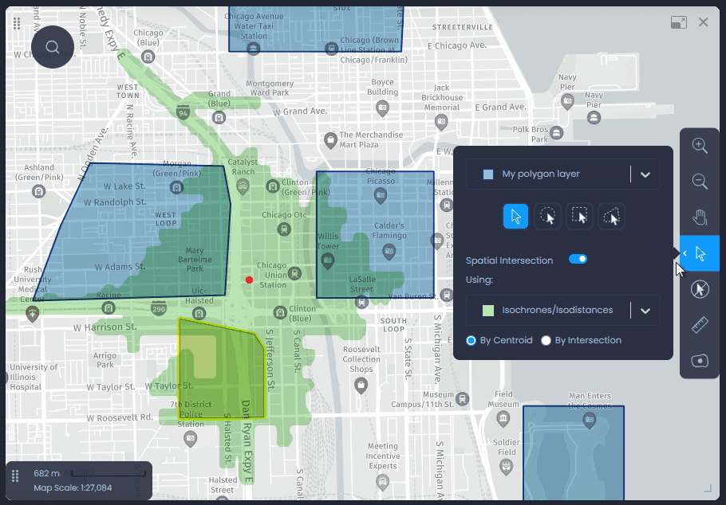Activate the pan hand tool

[699, 217]
